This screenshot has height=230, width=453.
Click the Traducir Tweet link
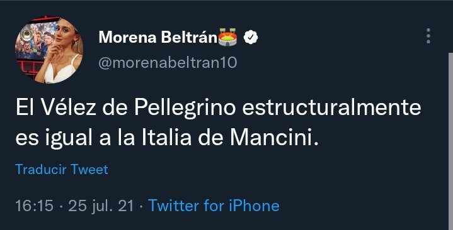pos(62,169)
